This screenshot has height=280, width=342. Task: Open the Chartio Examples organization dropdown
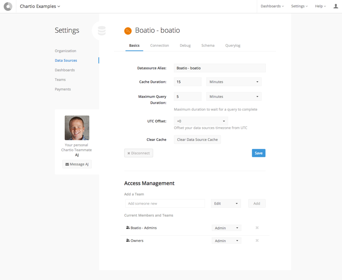click(x=40, y=6)
